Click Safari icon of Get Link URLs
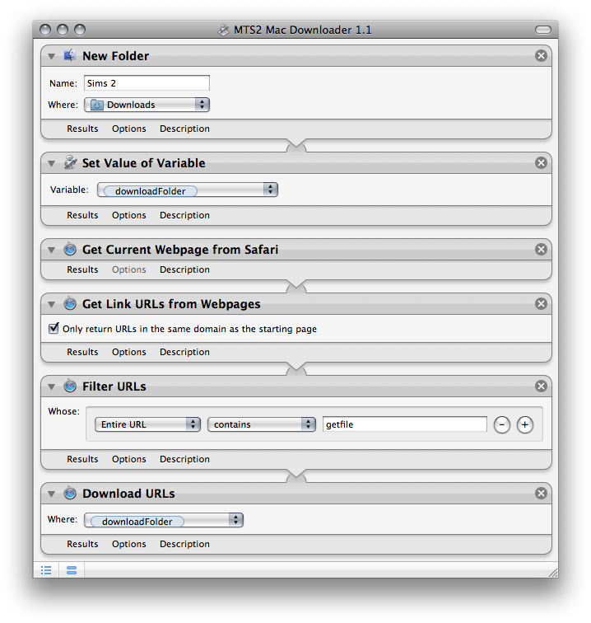This screenshot has width=591, height=623. (x=70, y=303)
